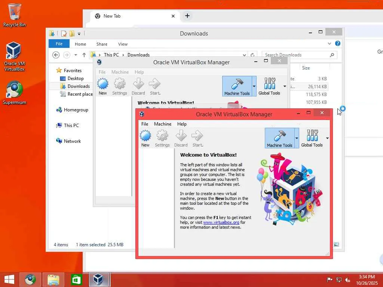Viewport: 383px width, 287px height.
Task: Open recent locations dropdown in Explorer navigation
Action: (76, 55)
